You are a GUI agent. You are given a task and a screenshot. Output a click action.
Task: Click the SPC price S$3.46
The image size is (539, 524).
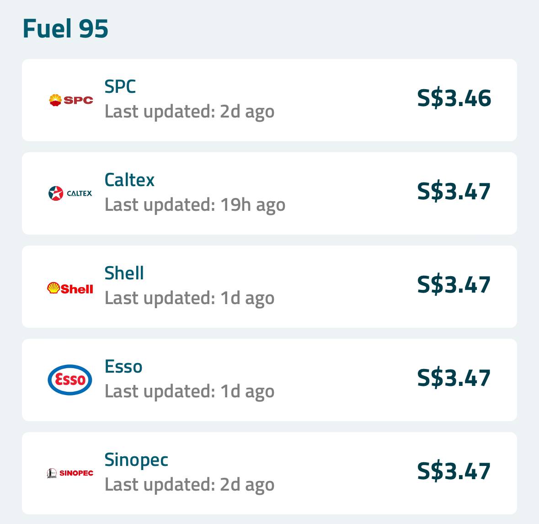(x=454, y=98)
